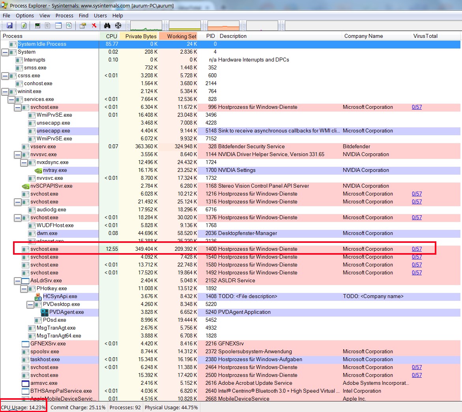Open the View menu
Screen dimensions: 462x412
45,16
